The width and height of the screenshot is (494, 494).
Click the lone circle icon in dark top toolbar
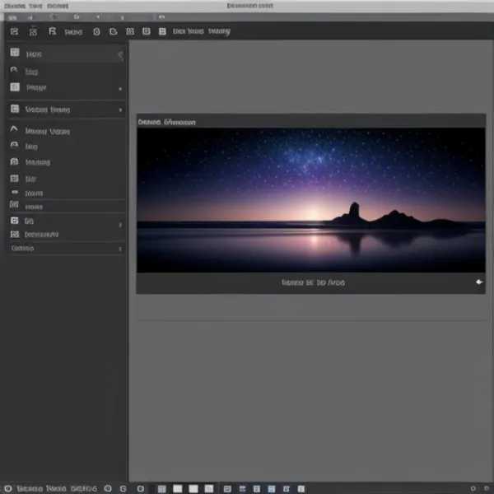96,31
